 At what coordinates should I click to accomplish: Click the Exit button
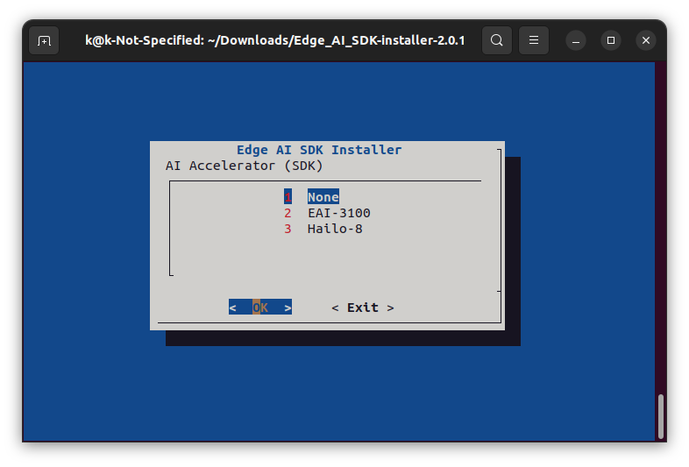point(363,308)
